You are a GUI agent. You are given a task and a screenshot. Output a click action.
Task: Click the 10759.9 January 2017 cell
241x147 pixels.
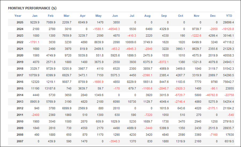(34, 75)
